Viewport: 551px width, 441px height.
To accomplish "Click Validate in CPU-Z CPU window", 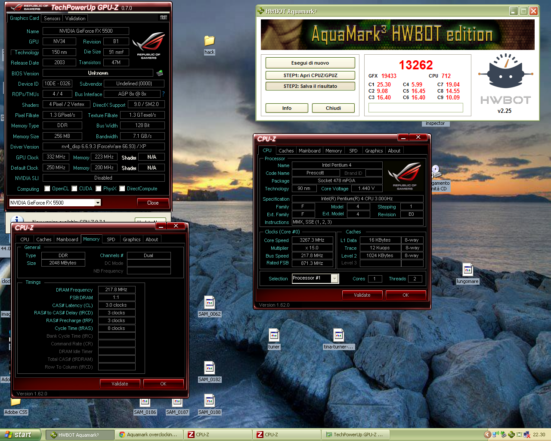I will pos(362,295).
